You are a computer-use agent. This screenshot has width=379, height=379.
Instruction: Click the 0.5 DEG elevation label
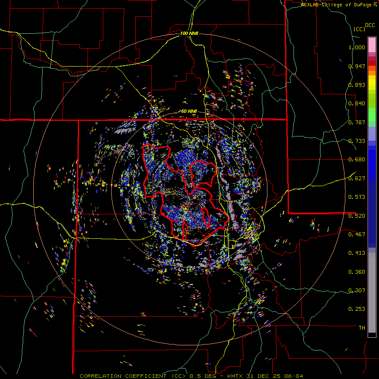pyautogui.click(x=202, y=376)
